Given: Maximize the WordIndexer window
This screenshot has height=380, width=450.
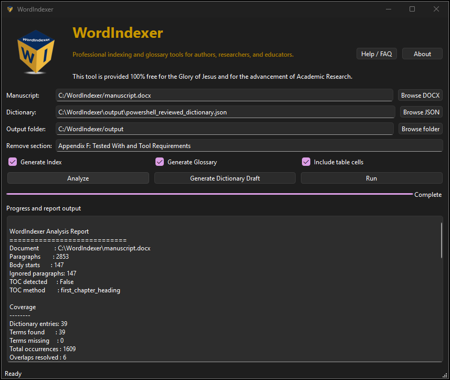Looking at the screenshot, I should pos(412,9).
